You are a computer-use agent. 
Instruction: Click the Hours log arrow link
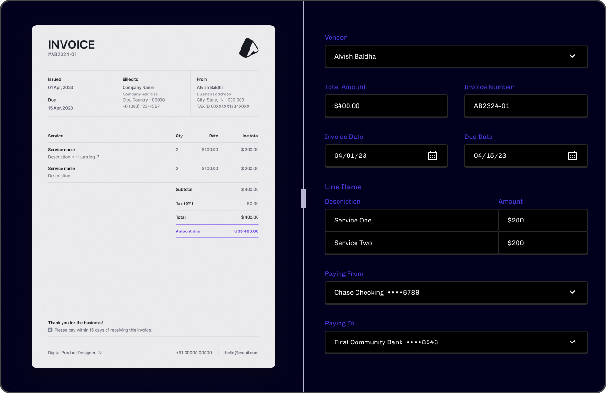[98, 157]
